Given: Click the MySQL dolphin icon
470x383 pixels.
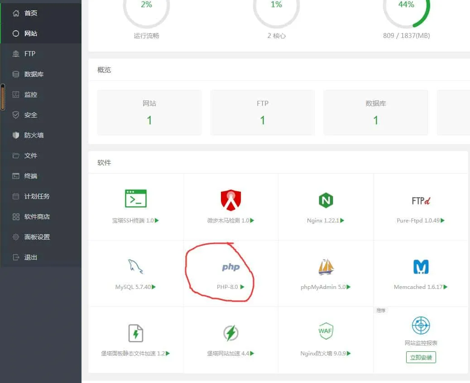Looking at the screenshot, I should point(136,266).
